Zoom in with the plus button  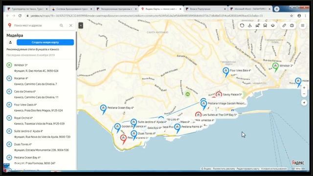pos(304,88)
